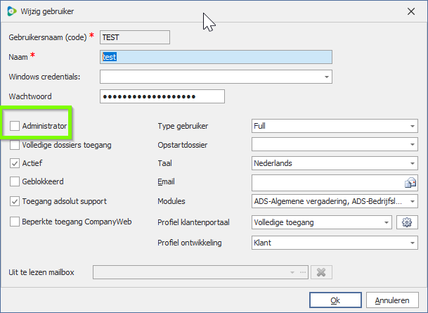Image resolution: width=428 pixels, height=313 pixels.
Task: Open the Windows credentials dropdown
Action: (x=327, y=76)
